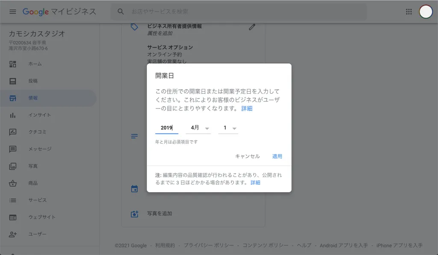This screenshot has width=438, height=255.
Task: Click the add photo camera icon
Action: pos(134,214)
